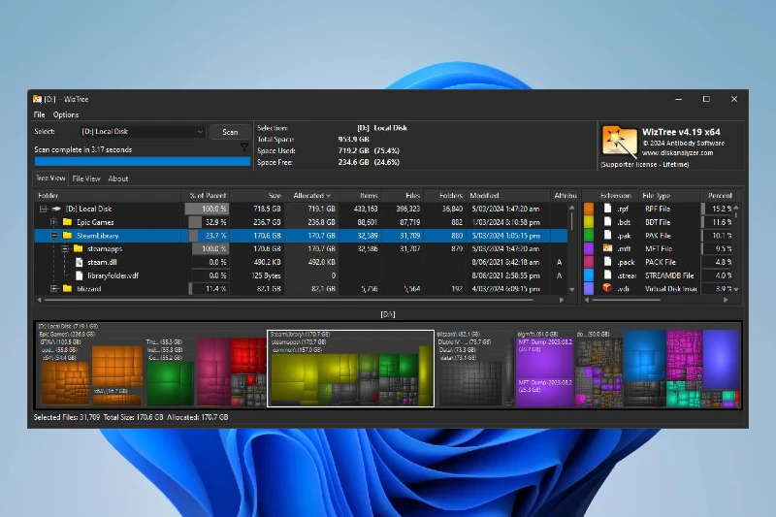Click the extension list right scroll arrow
The height and width of the screenshot is (517, 776).
click(726, 300)
